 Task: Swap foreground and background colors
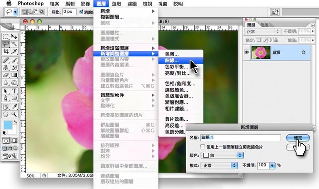(15, 122)
